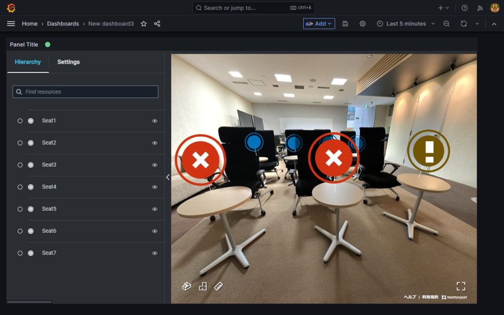Focus the Search or jump to field
This screenshot has width=504, height=315.
pos(253,8)
